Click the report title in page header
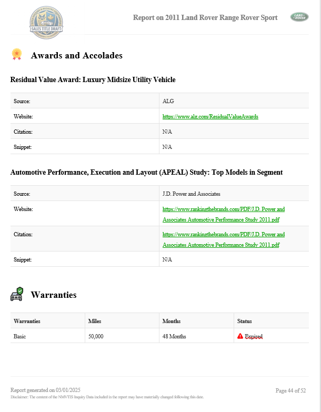The image size is (321, 412). [205, 17]
